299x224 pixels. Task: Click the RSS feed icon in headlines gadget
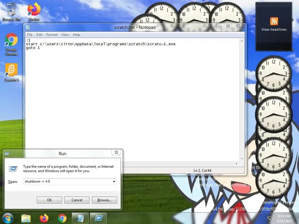(x=274, y=21)
